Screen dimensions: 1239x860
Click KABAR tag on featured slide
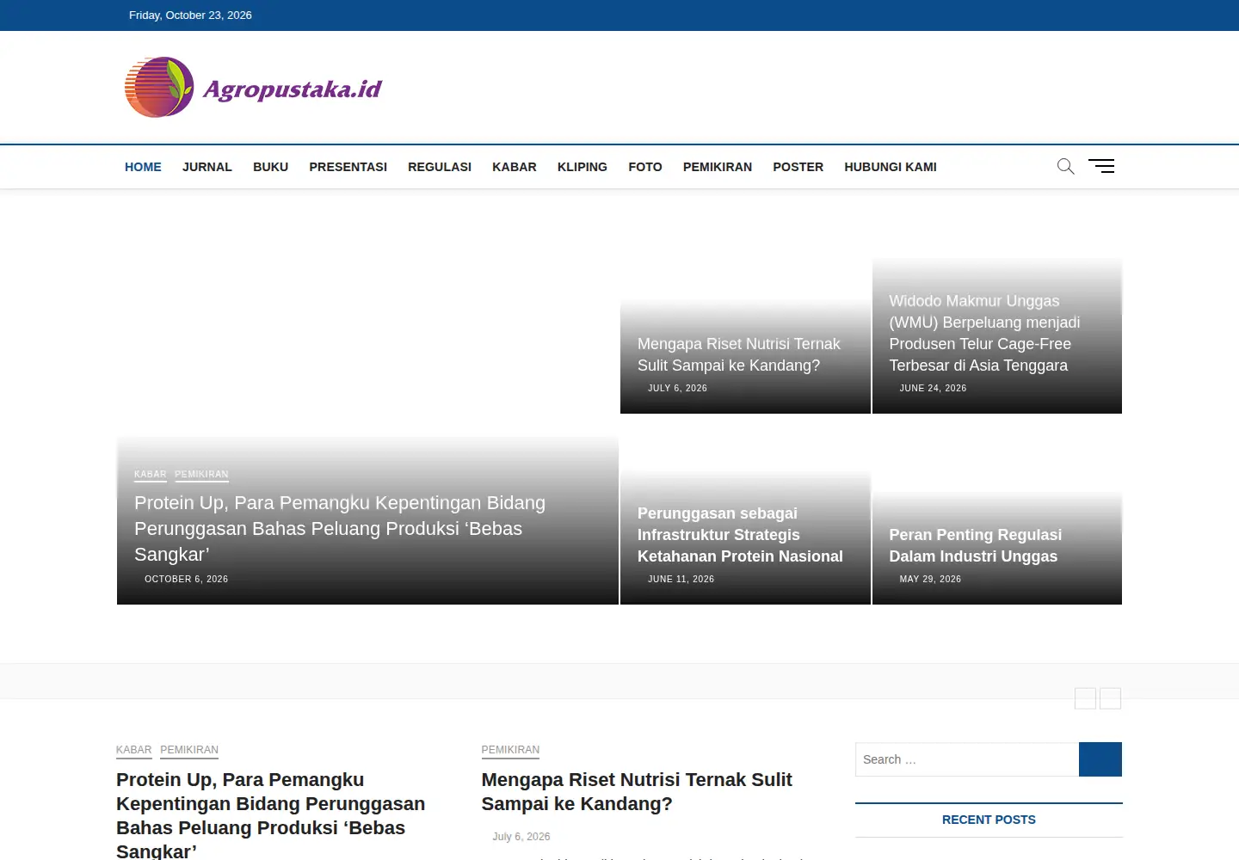(x=151, y=475)
